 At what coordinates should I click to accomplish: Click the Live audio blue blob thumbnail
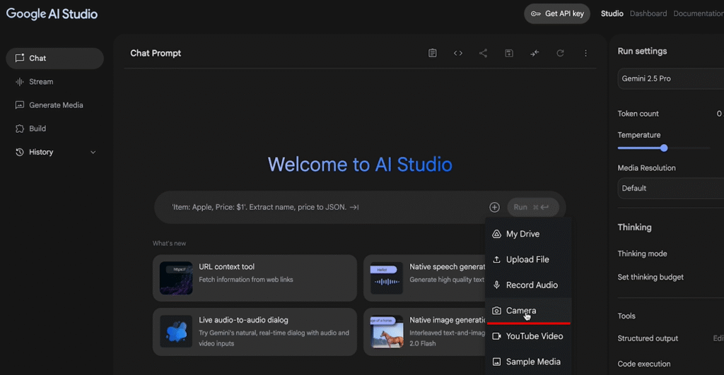(176, 332)
